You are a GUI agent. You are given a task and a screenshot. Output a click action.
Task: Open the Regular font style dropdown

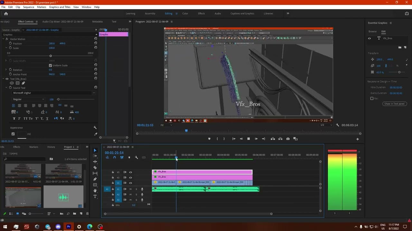click(28, 99)
